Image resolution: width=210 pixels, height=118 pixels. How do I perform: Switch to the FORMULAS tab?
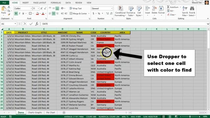point(56,3)
